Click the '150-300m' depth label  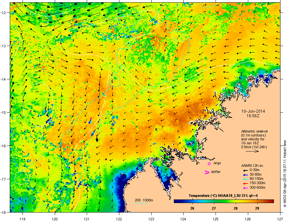pyautogui.click(x=257, y=183)
